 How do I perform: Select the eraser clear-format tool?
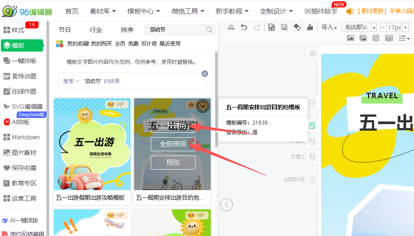coord(297,28)
